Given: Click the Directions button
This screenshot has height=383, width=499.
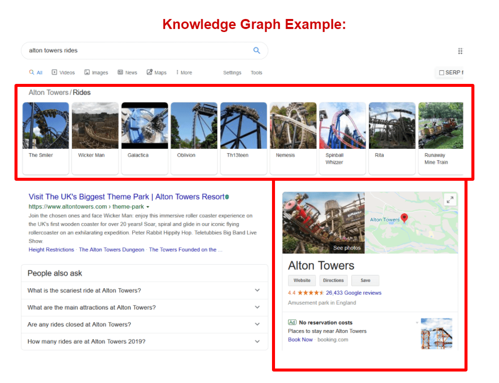Looking at the screenshot, I should (333, 280).
